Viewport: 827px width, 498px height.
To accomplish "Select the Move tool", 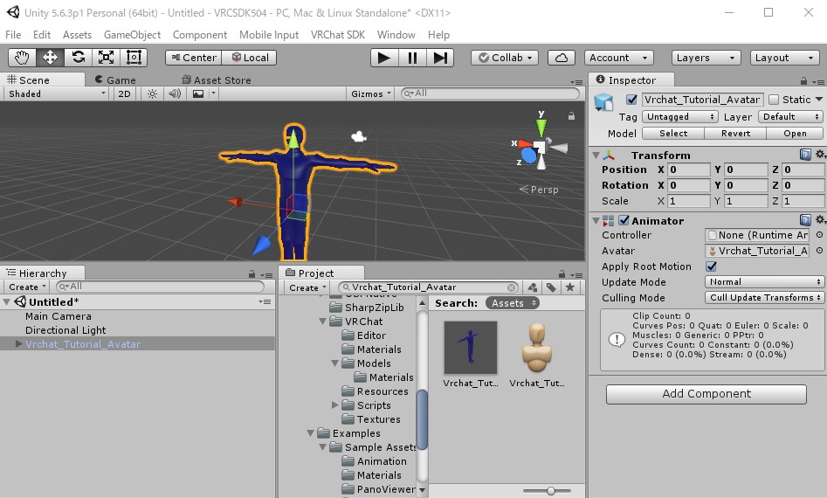I will tap(50, 58).
